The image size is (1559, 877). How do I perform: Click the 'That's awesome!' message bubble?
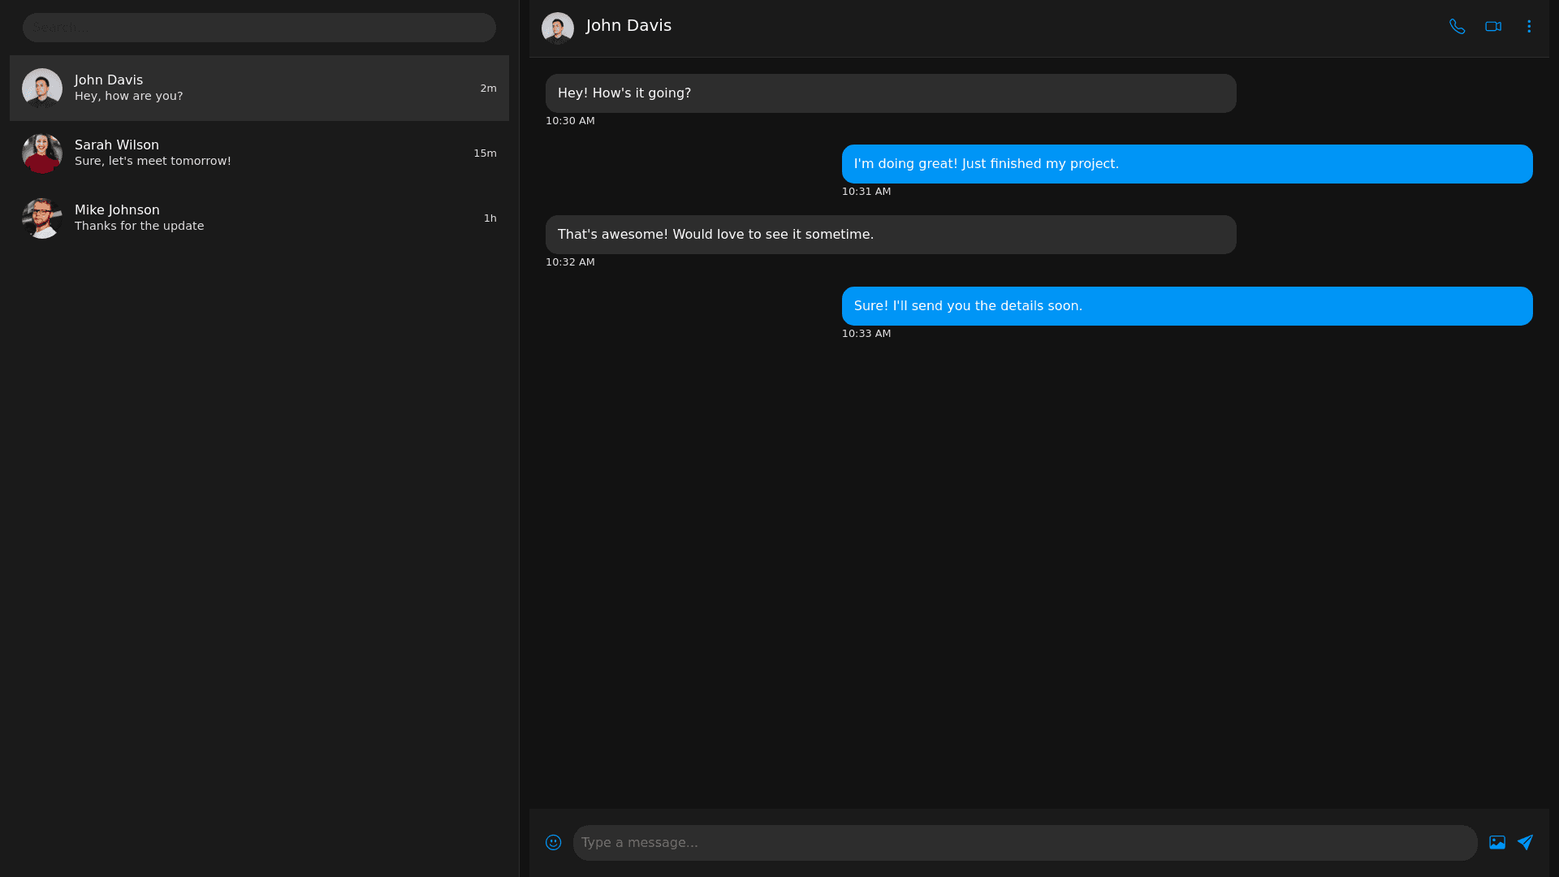click(890, 235)
